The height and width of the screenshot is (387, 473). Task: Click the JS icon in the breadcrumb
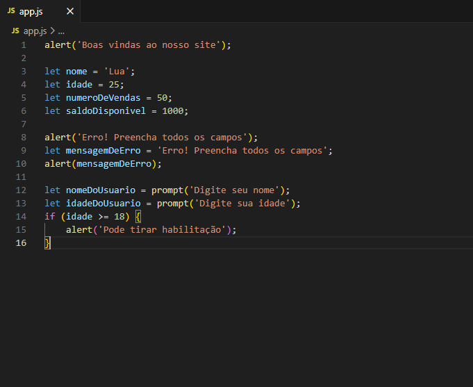click(x=15, y=31)
